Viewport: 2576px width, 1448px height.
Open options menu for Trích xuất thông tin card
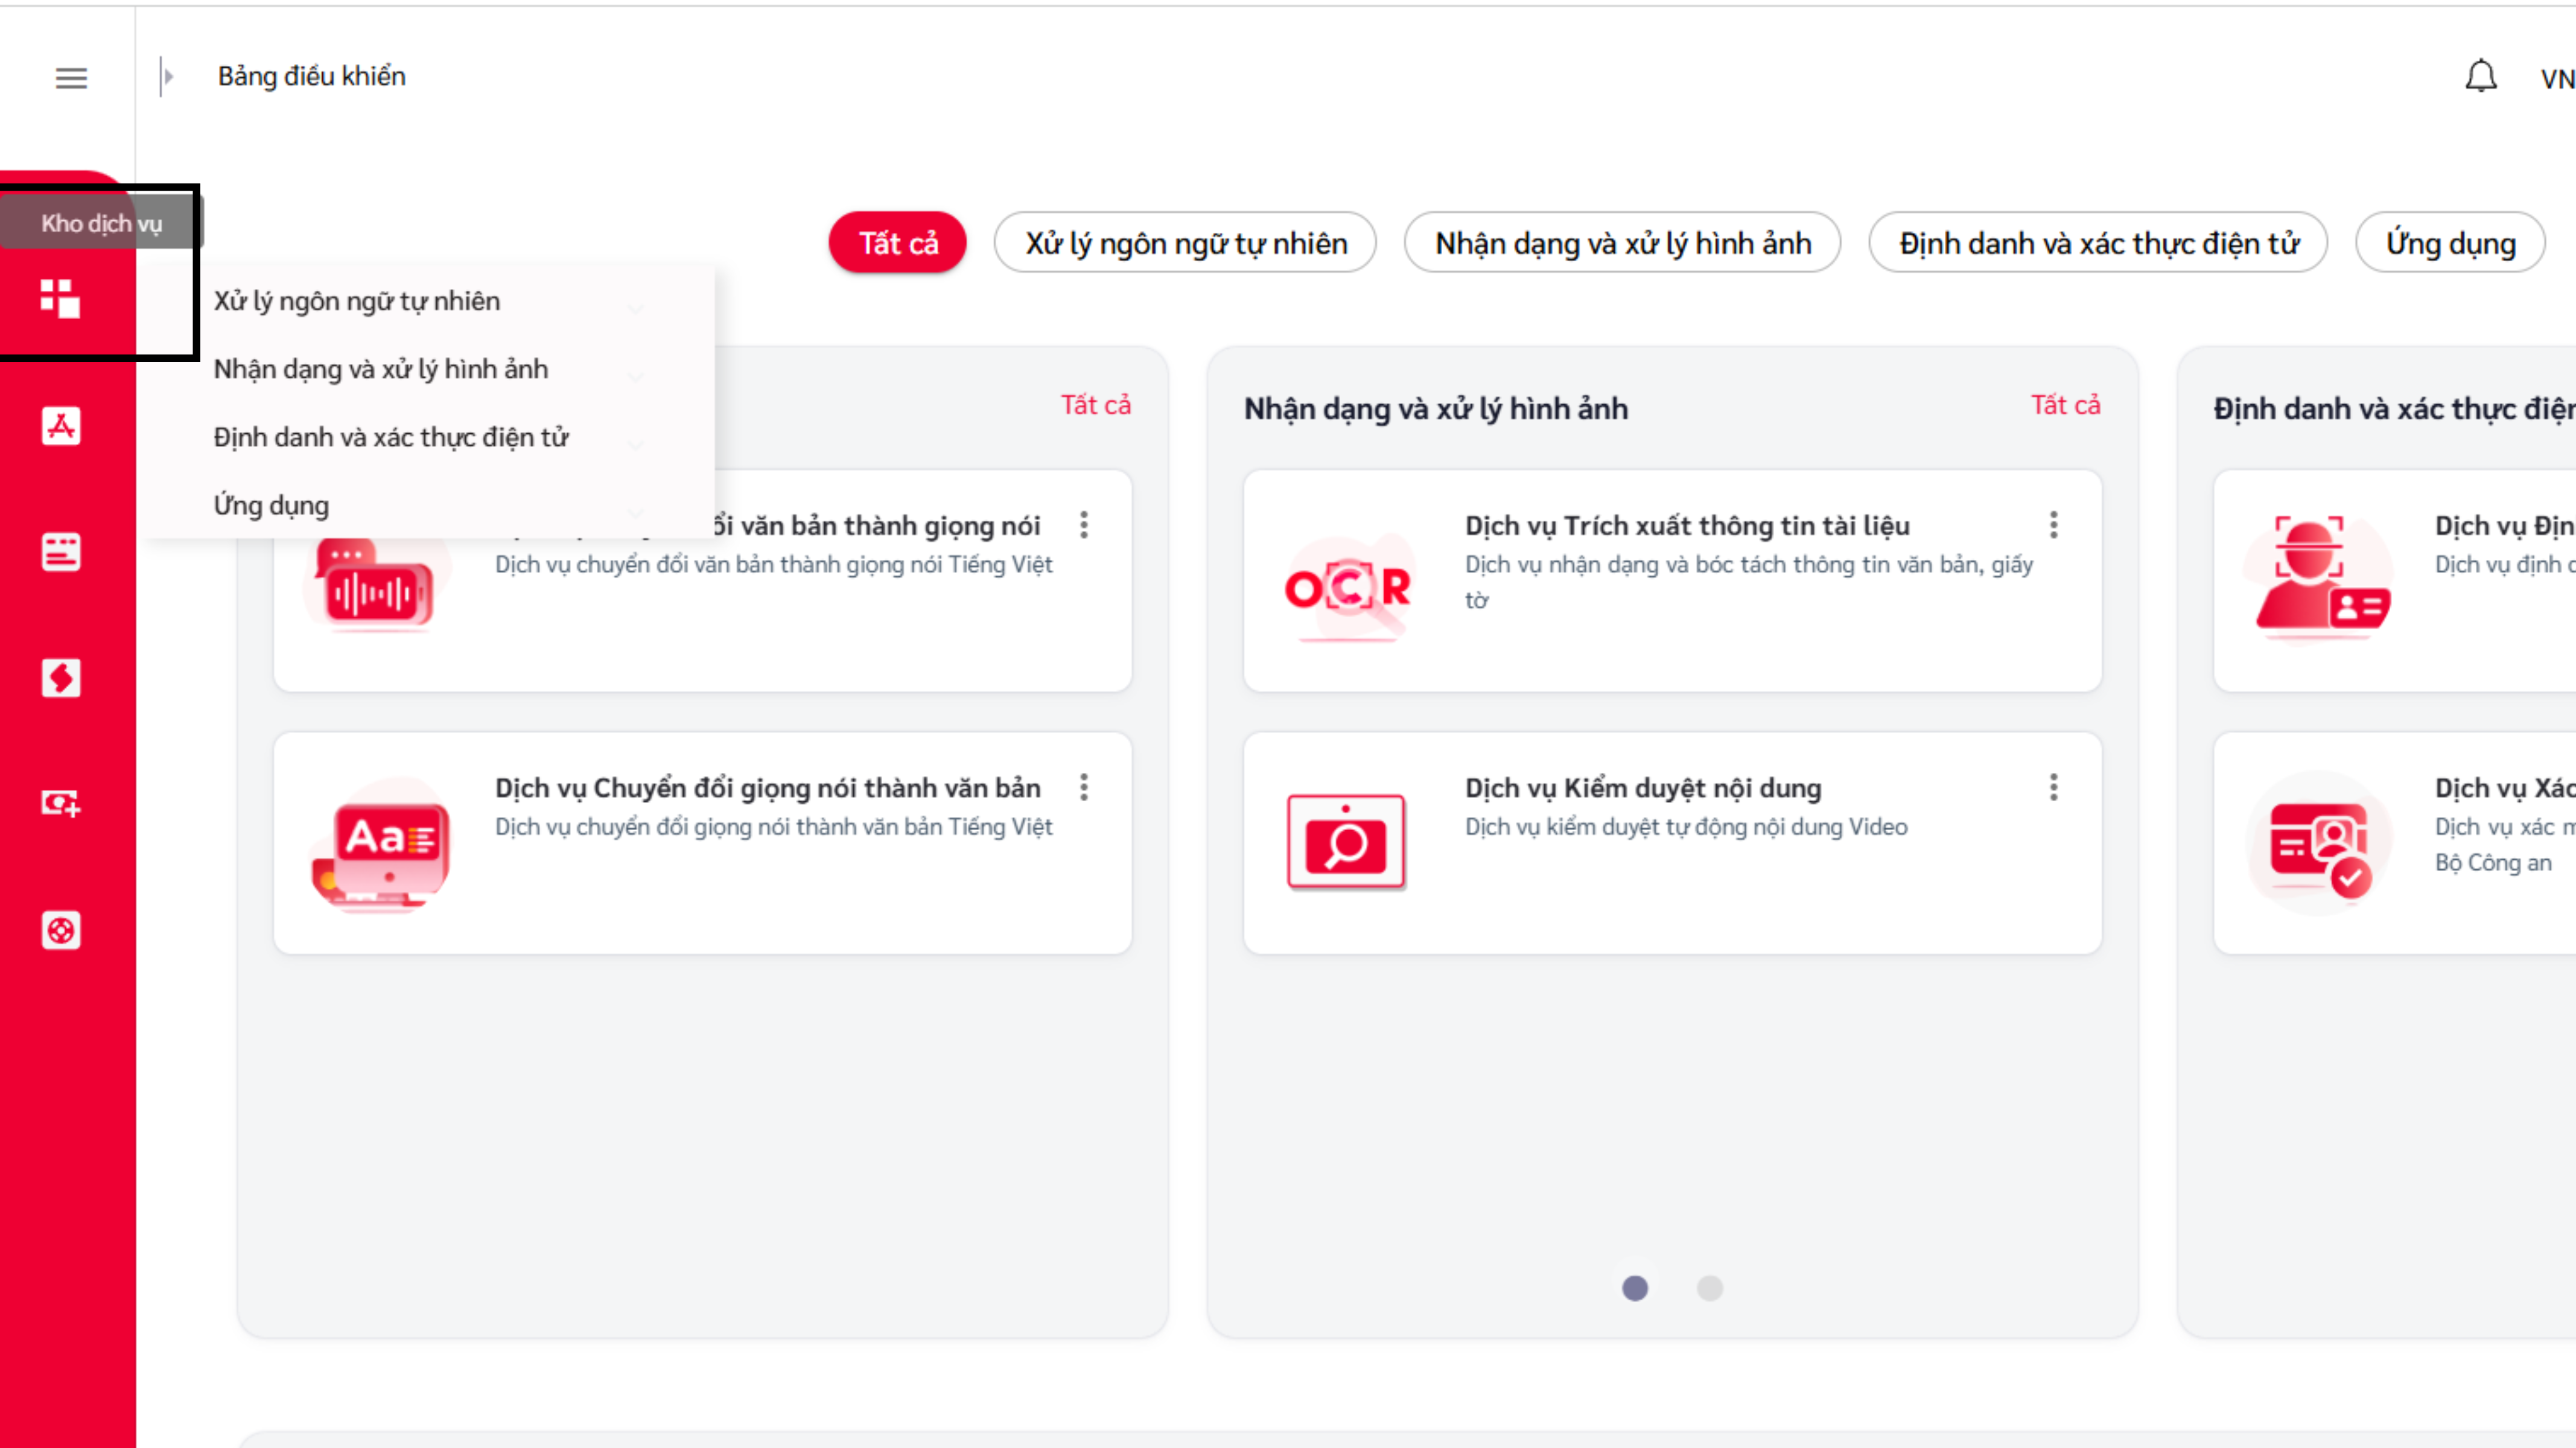(2054, 525)
